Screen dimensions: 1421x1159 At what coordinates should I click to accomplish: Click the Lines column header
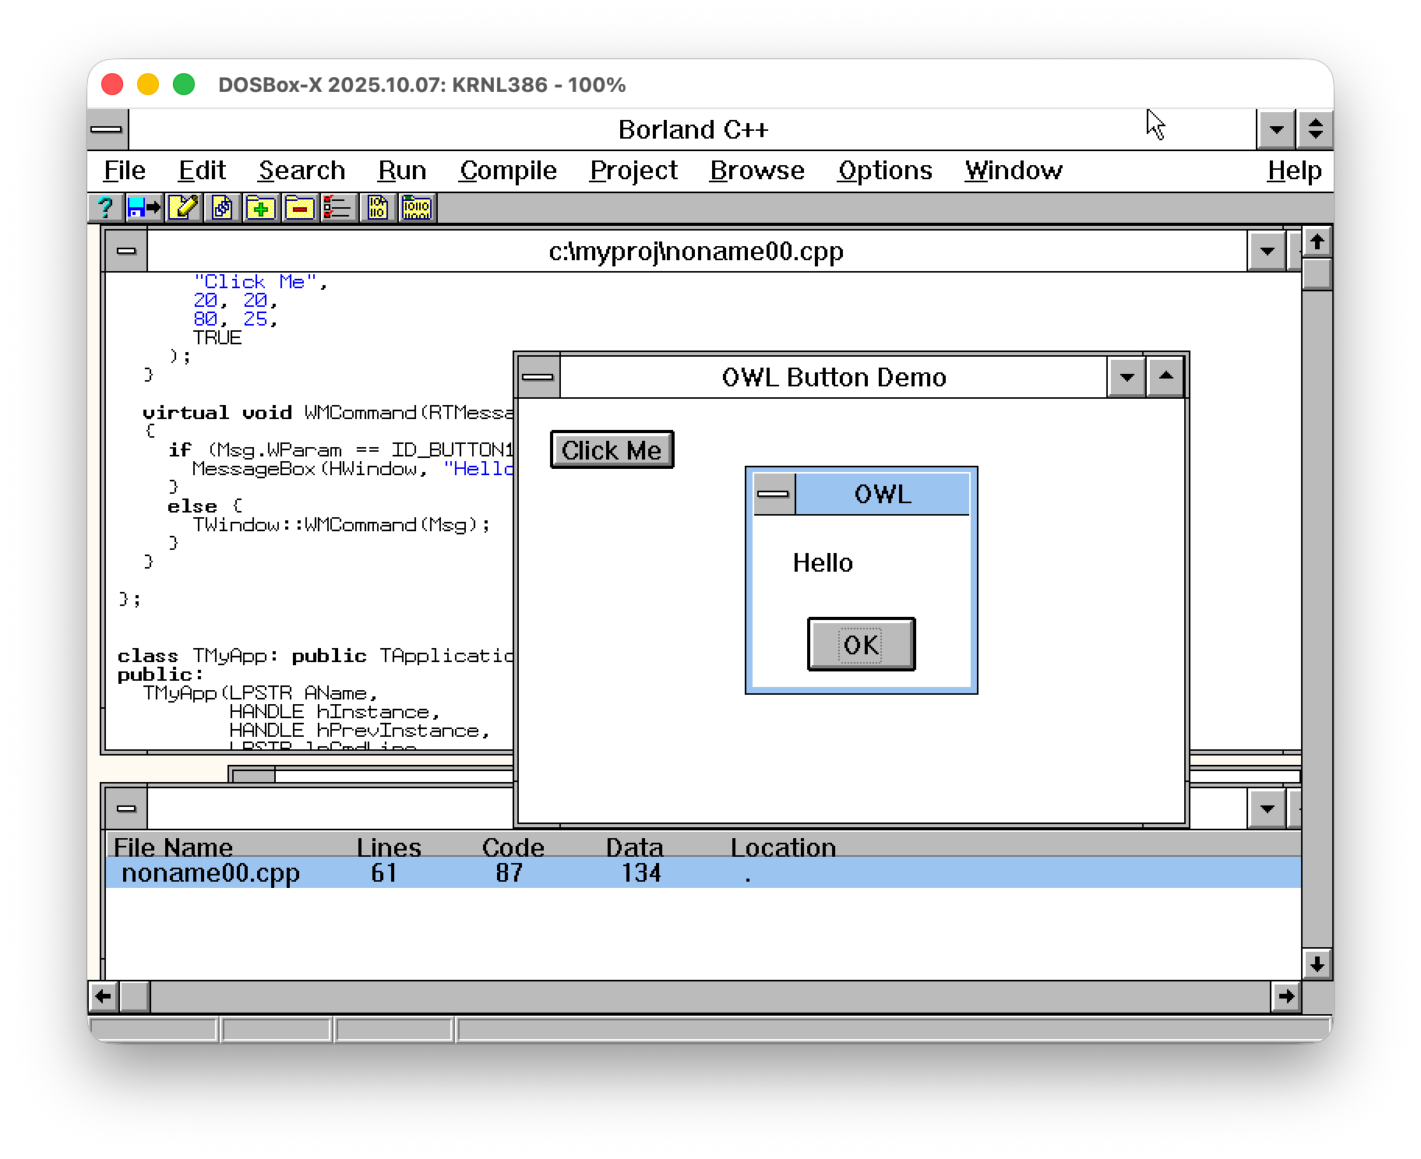point(389,846)
